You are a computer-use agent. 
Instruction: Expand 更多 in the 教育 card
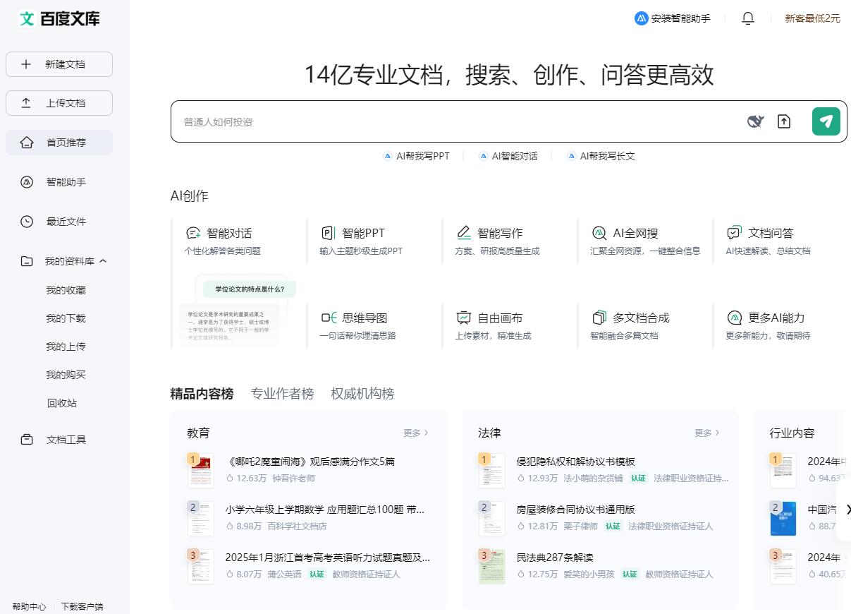415,433
